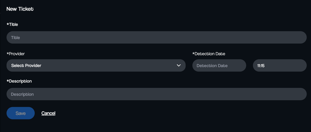Click the Description text field
The height and width of the screenshot is (132, 311).
point(157,94)
